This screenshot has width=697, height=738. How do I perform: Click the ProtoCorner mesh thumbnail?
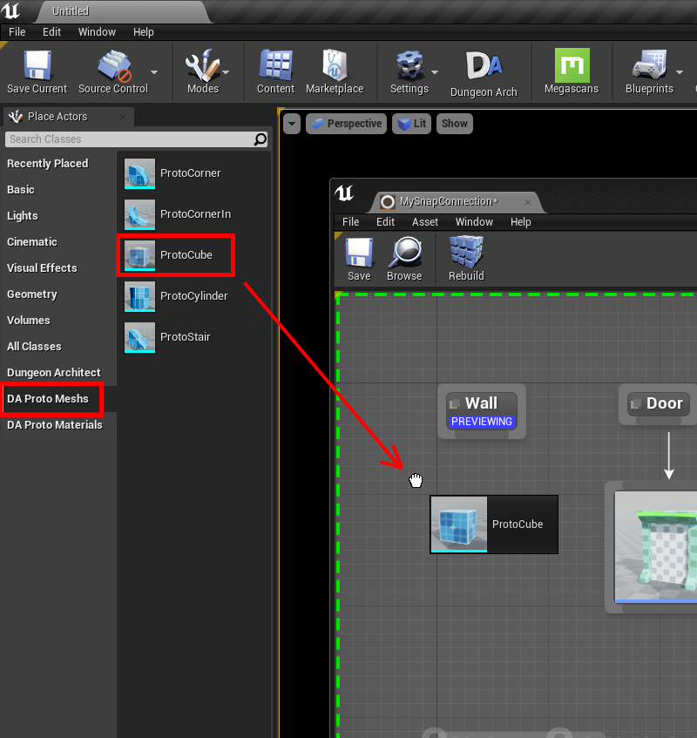point(139,173)
